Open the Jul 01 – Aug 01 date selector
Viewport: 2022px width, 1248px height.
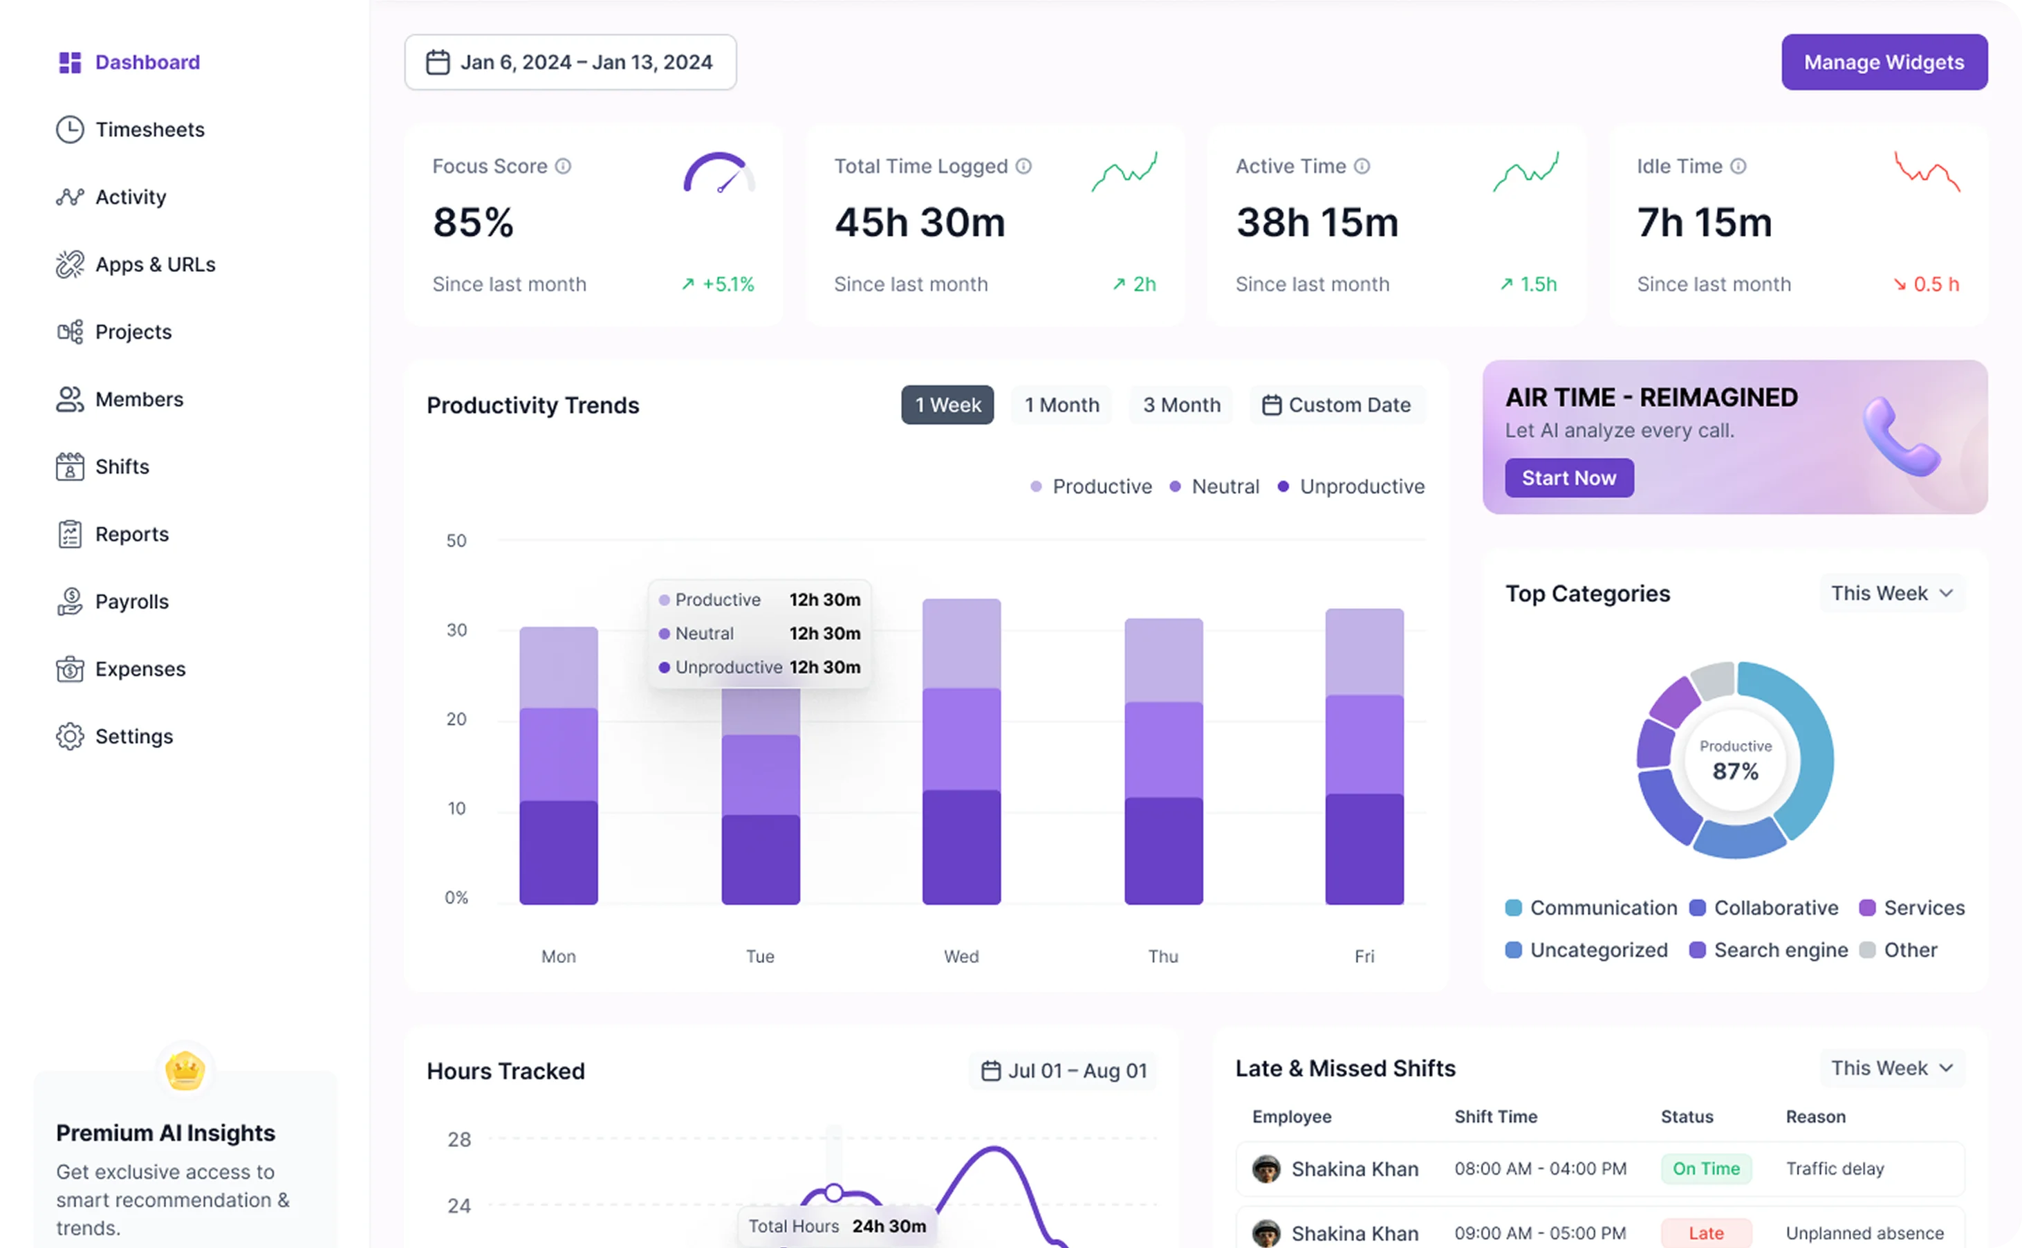(x=1064, y=1070)
